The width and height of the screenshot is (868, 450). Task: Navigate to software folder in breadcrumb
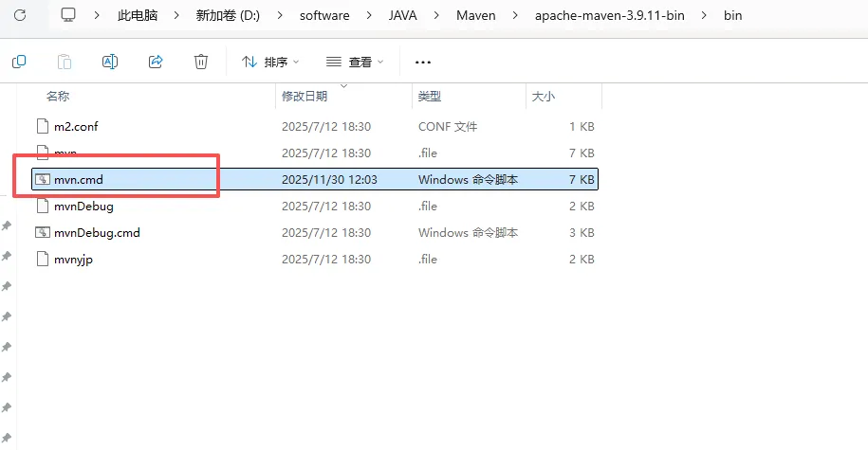(x=324, y=15)
